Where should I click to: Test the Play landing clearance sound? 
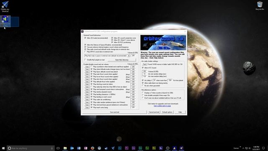(87, 94)
